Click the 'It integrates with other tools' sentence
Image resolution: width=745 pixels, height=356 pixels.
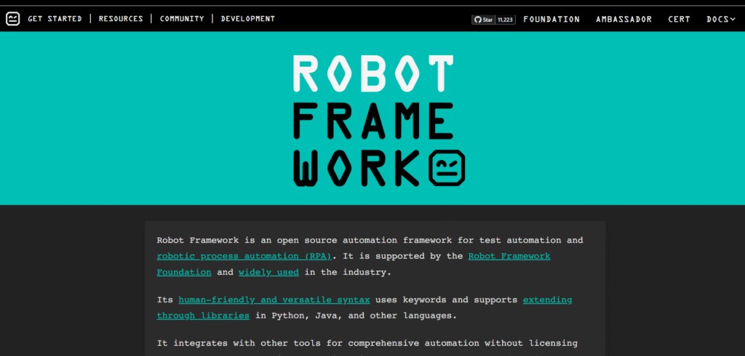367,343
